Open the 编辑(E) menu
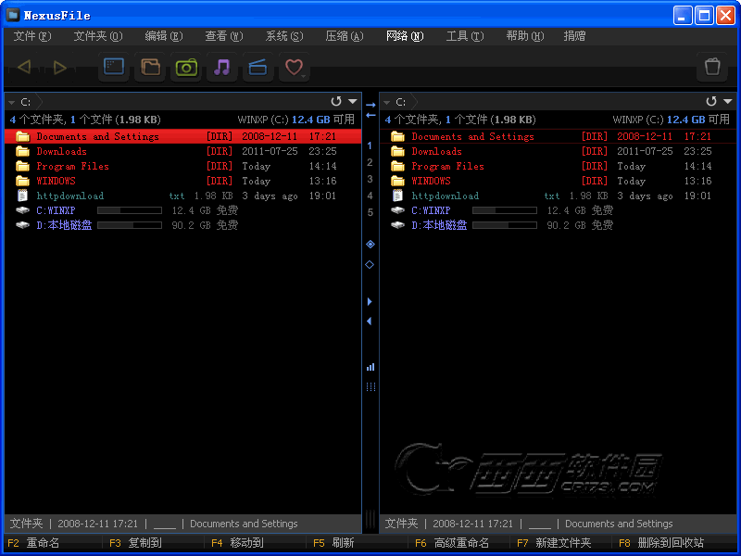Viewport: 741px width, 556px height. tap(164, 36)
